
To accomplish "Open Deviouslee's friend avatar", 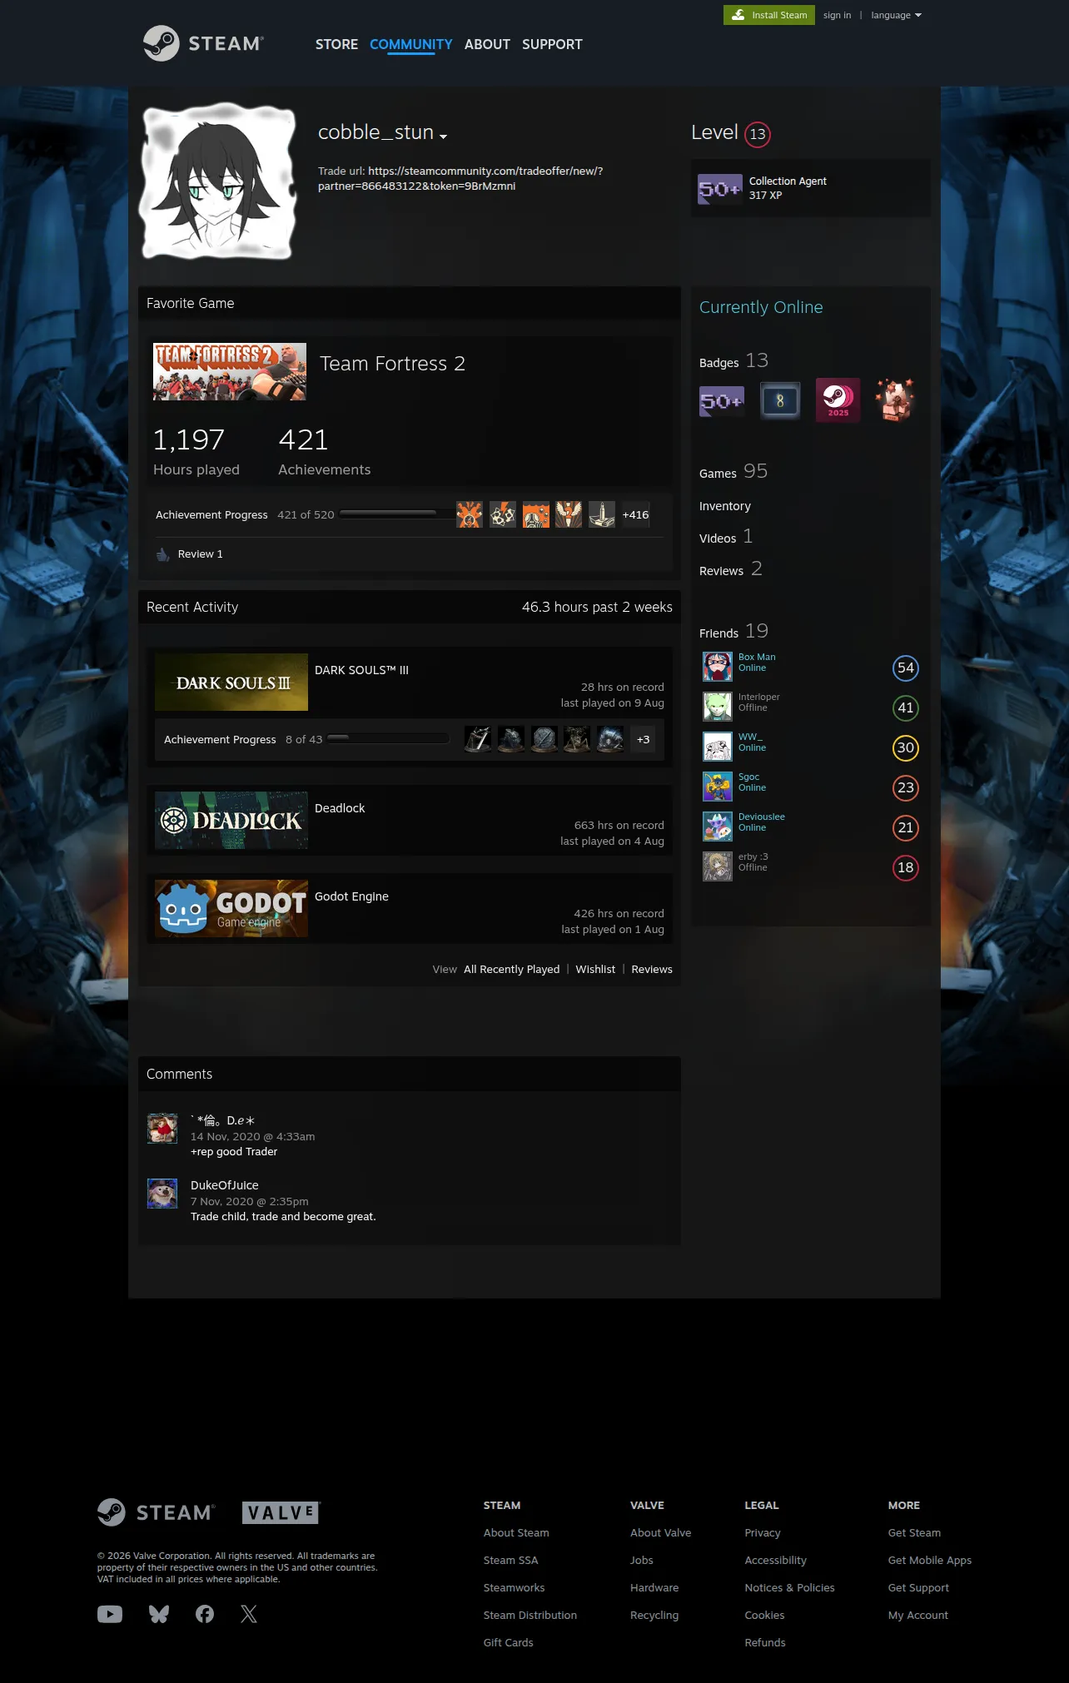I will click(718, 827).
